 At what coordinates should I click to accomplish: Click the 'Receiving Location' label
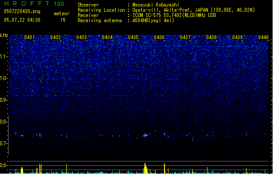[x=101, y=10]
